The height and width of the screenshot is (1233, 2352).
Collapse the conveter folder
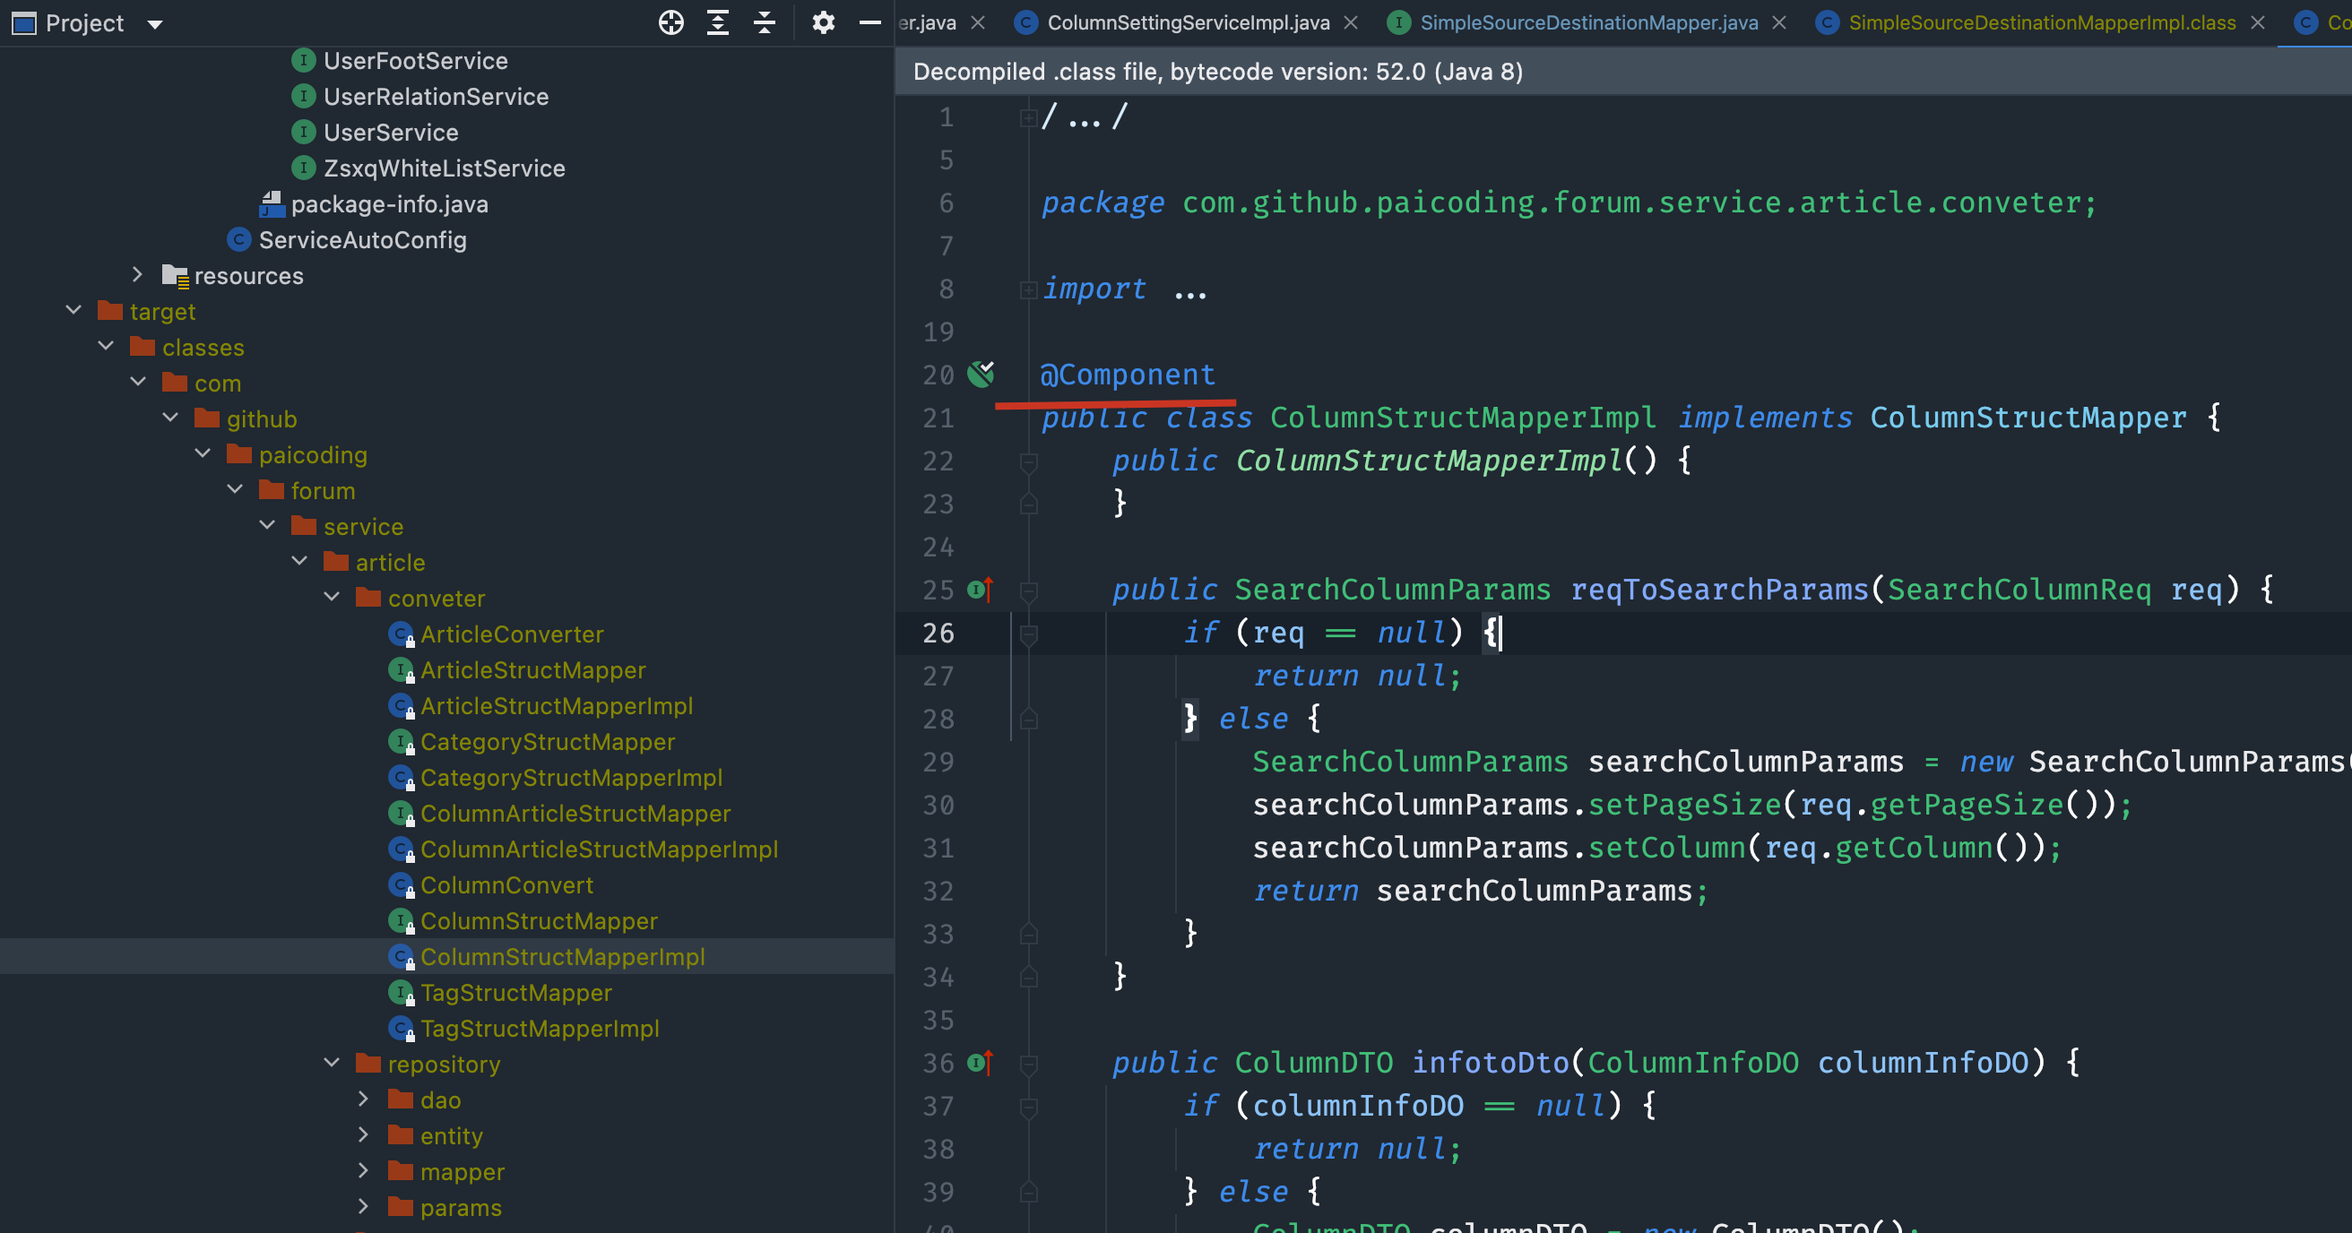tap(332, 598)
